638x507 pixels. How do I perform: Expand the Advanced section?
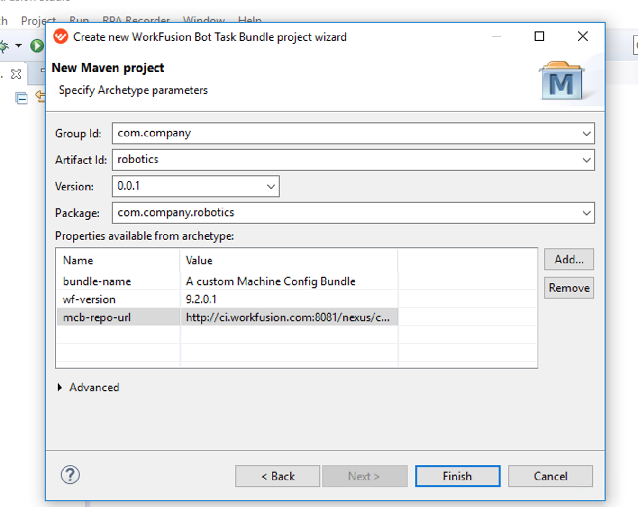coord(60,388)
